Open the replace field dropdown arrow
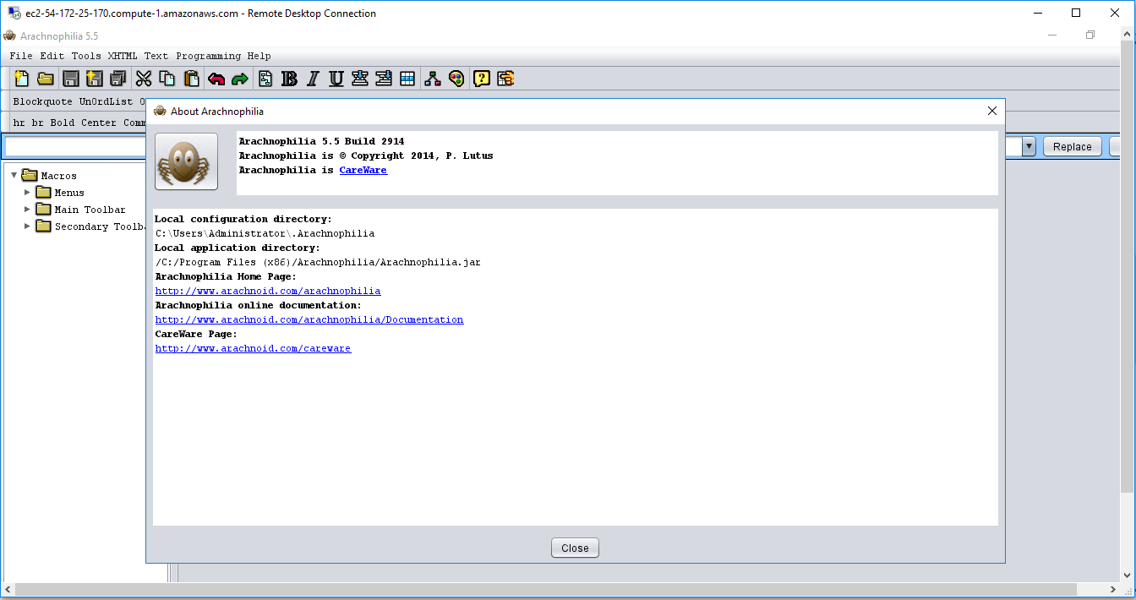Image resolution: width=1136 pixels, height=600 pixels. tap(1029, 146)
